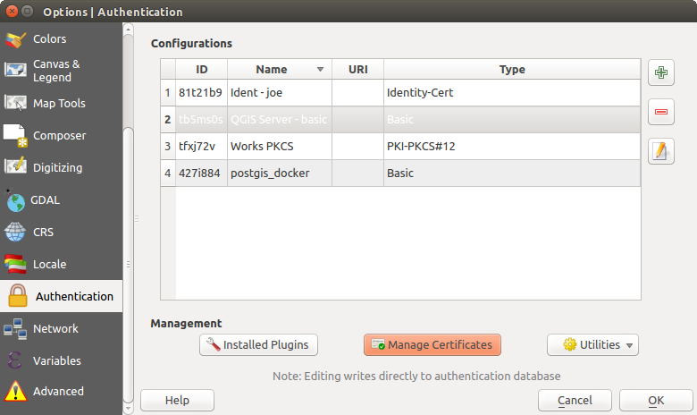Click the edit configuration pencil icon

(x=661, y=151)
